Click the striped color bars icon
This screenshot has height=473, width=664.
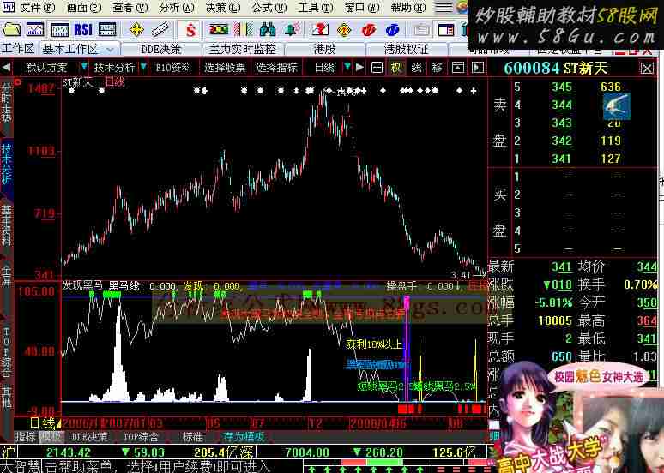244,30
